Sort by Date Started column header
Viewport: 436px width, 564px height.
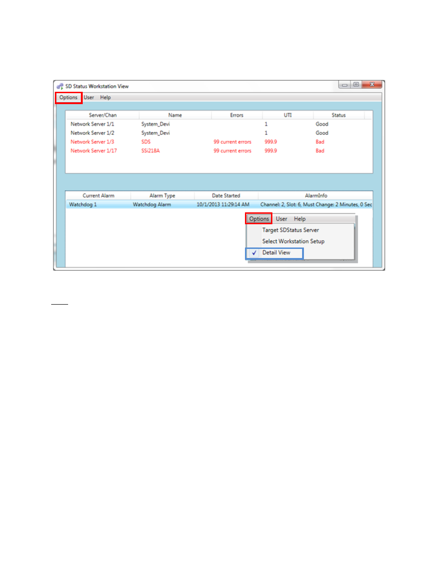click(x=226, y=195)
